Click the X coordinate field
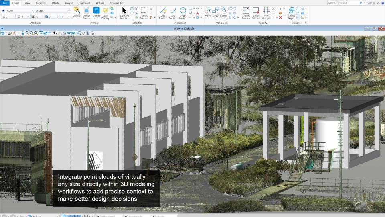This screenshot has height=217, width=385. click(x=111, y=216)
